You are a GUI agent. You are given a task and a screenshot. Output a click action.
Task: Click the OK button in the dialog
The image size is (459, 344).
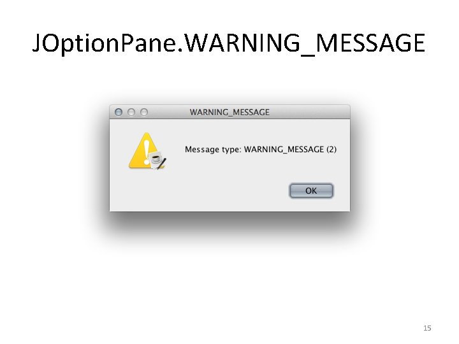(311, 190)
